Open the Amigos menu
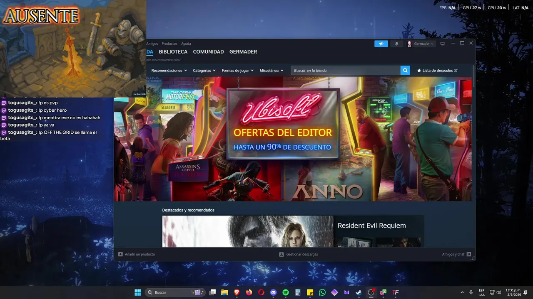The height and width of the screenshot is (299, 533). [x=152, y=44]
